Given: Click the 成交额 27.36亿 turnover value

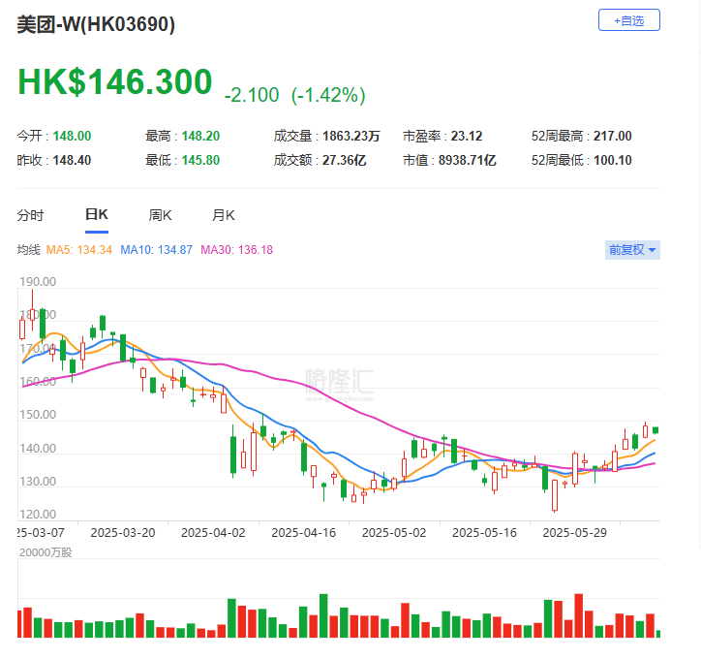Looking at the screenshot, I should tap(320, 160).
